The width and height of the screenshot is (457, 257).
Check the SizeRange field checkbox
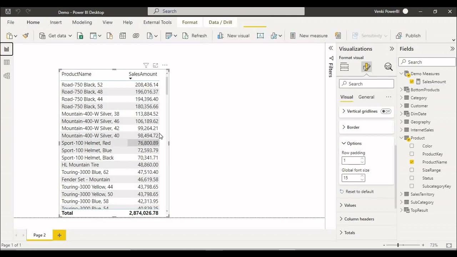pyautogui.click(x=412, y=170)
